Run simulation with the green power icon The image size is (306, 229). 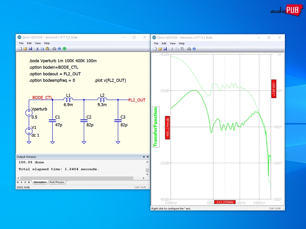point(65,48)
